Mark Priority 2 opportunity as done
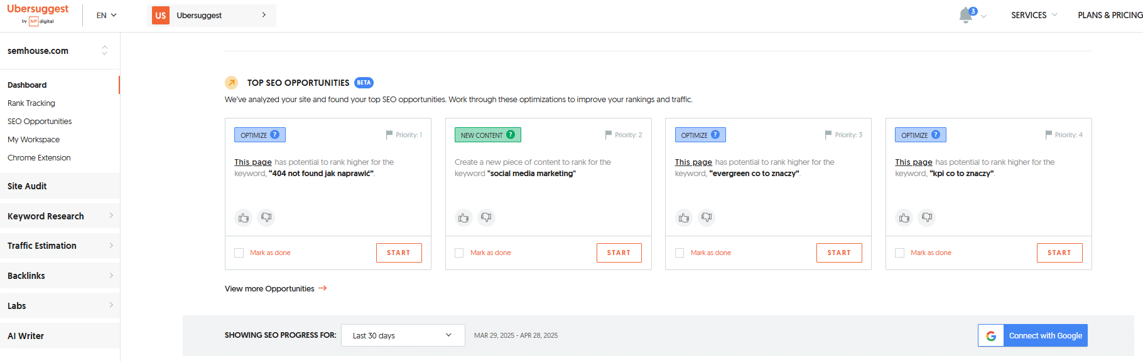 tap(459, 253)
